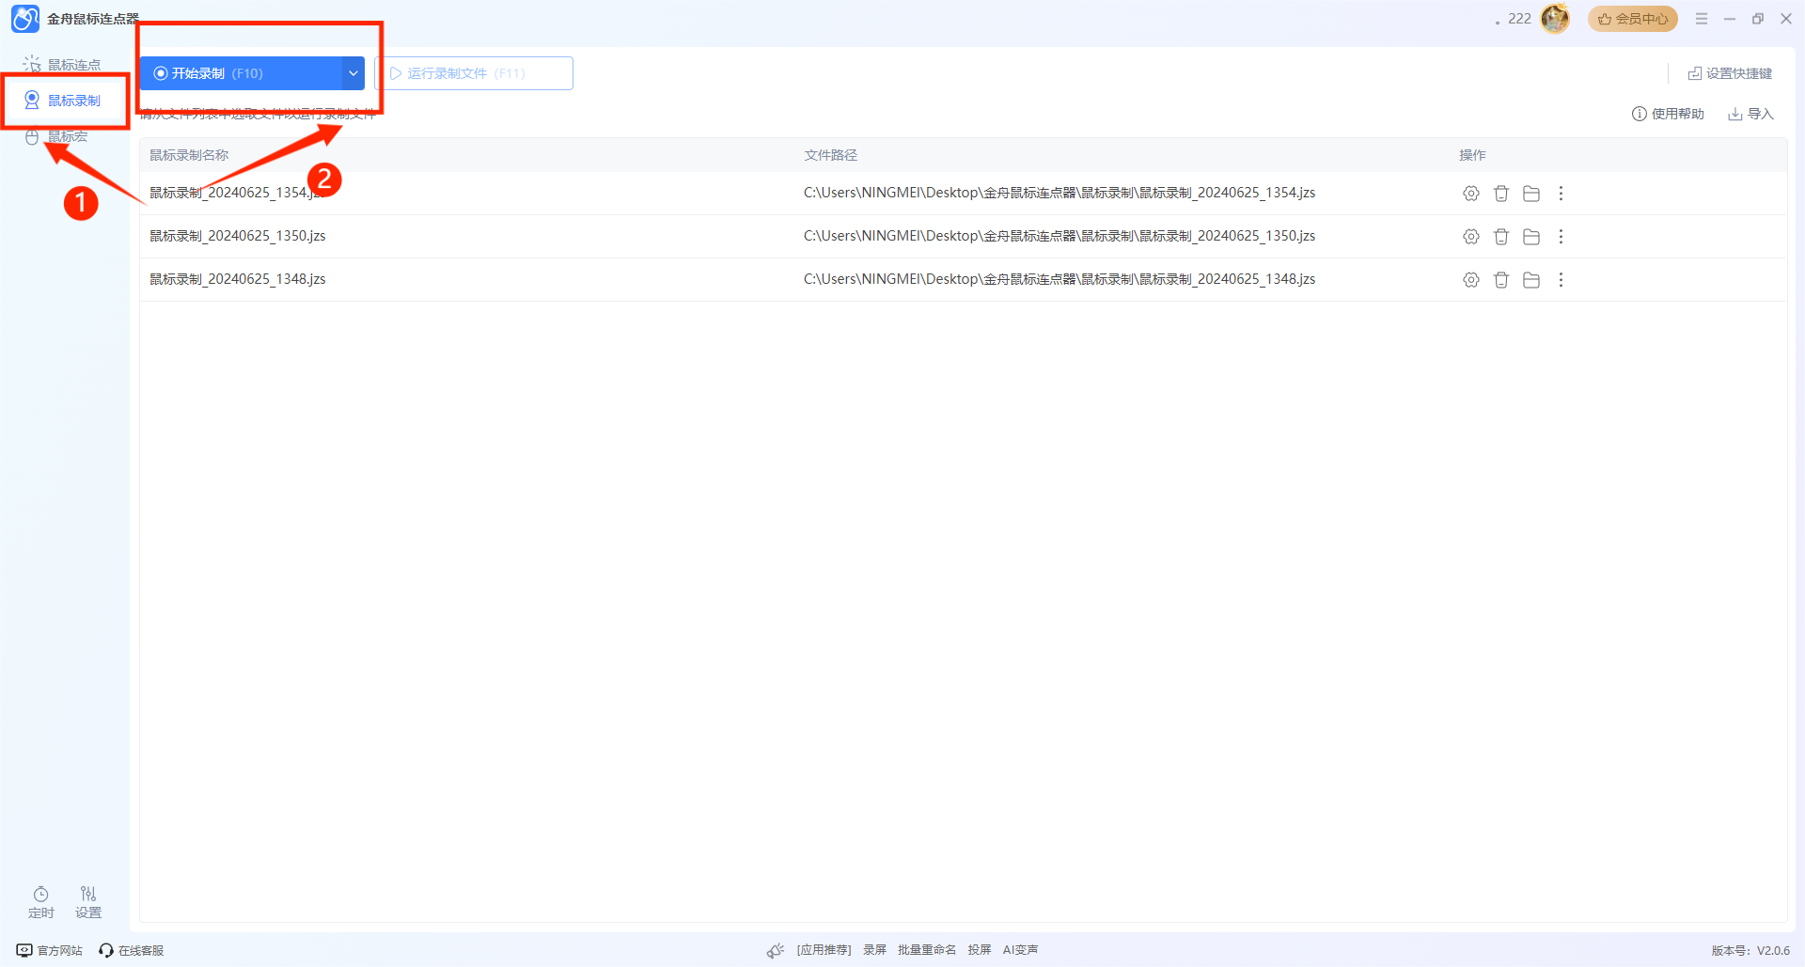
Task: Visit the 官方网站 official website
Action: pyautogui.click(x=50, y=950)
